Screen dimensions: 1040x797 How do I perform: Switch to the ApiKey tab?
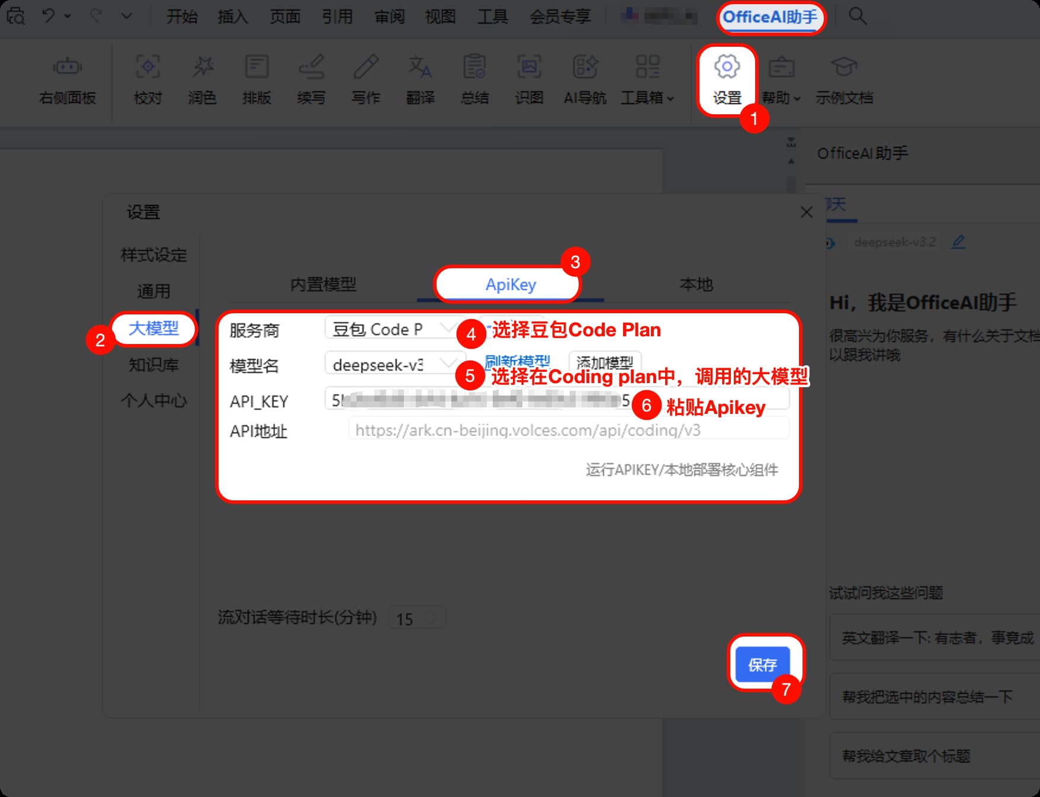pos(507,285)
